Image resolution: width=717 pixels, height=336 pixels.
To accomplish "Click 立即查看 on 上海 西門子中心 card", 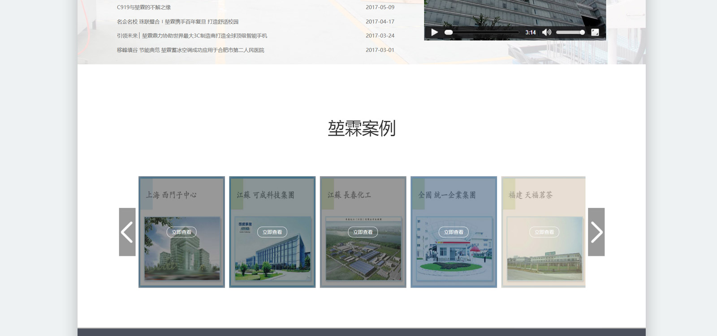I will coord(181,232).
